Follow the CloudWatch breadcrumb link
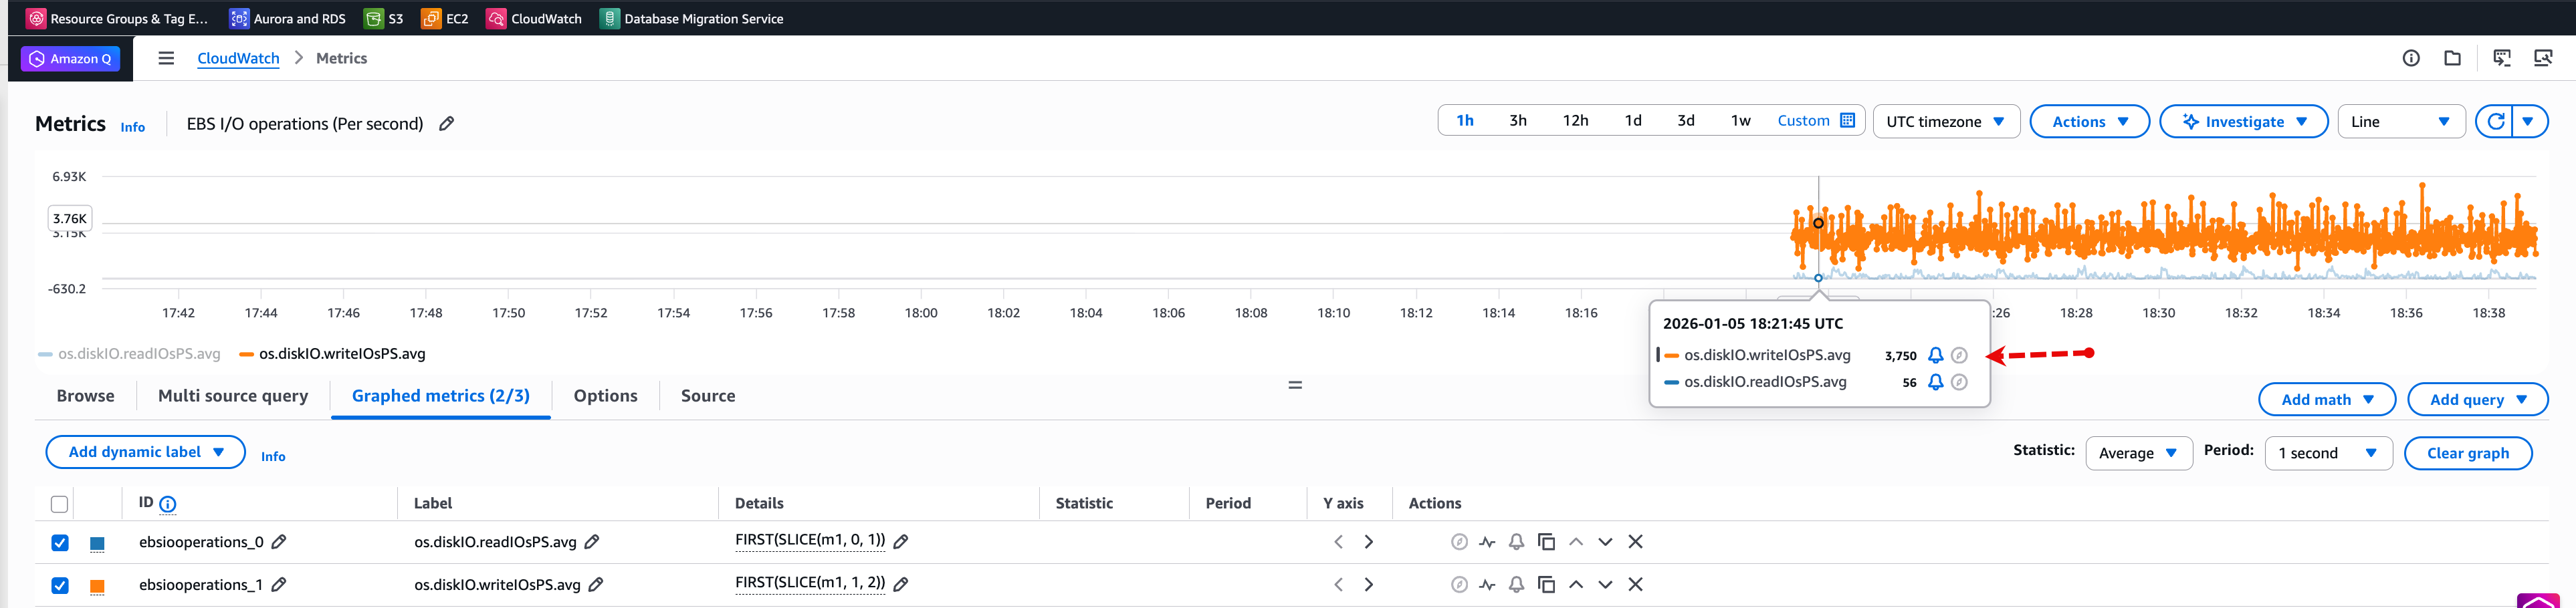Viewport: 2576px width, 608px height. coord(238,59)
